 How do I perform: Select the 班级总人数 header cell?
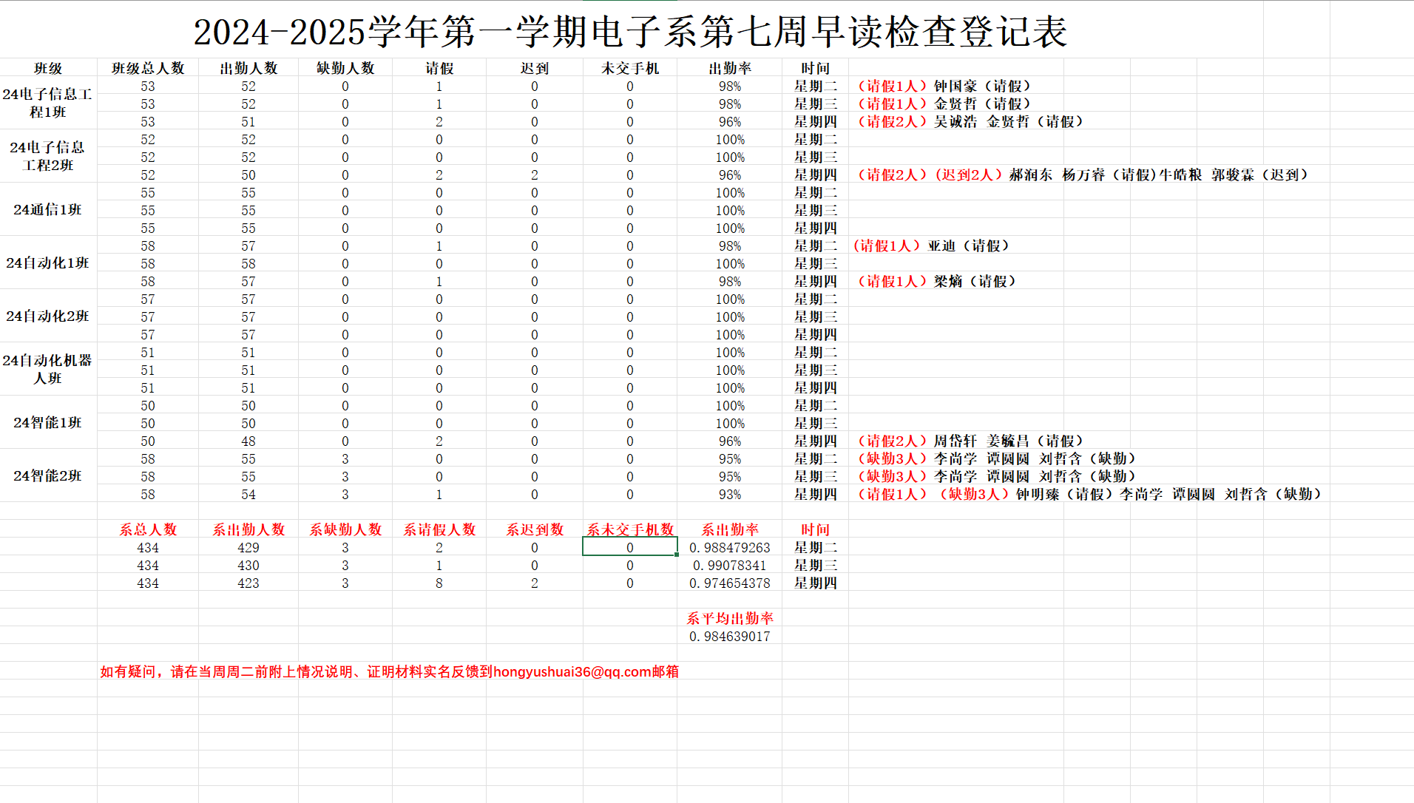tap(148, 68)
